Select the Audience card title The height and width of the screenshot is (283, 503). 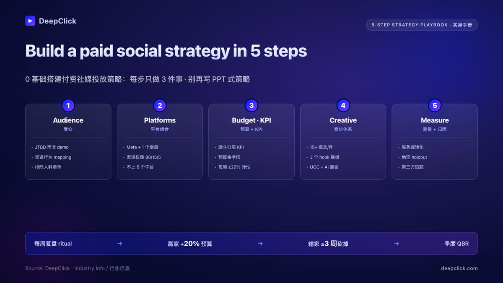[x=68, y=120]
